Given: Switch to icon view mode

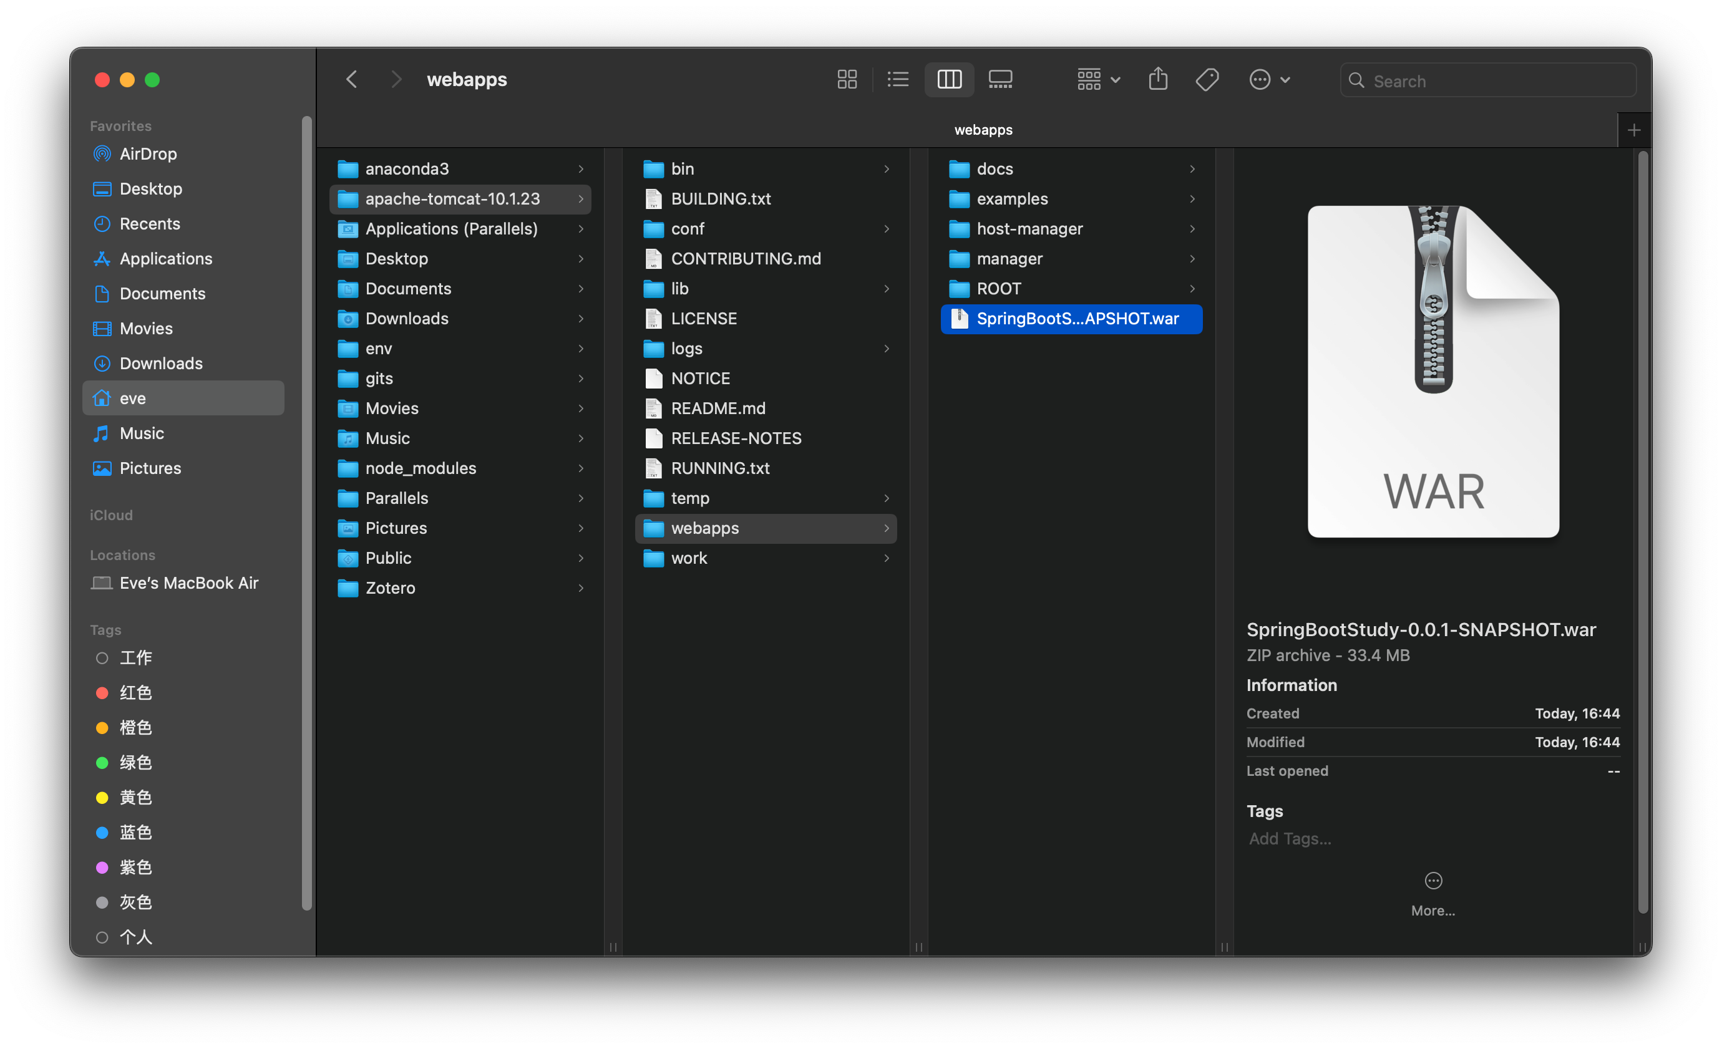Looking at the screenshot, I should pos(846,80).
